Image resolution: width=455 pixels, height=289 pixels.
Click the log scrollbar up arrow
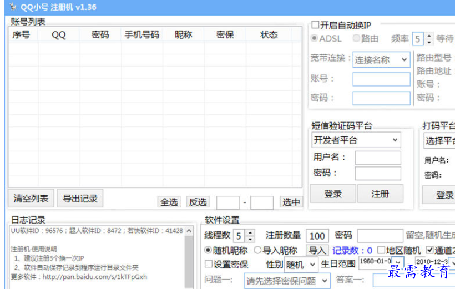(x=189, y=231)
